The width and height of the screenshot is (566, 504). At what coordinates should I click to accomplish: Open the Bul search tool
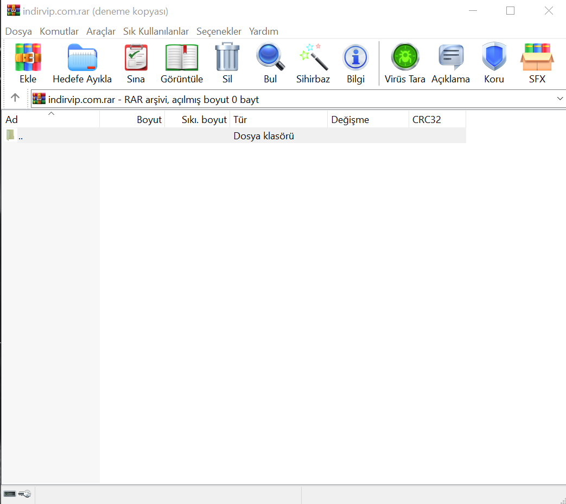[270, 58]
